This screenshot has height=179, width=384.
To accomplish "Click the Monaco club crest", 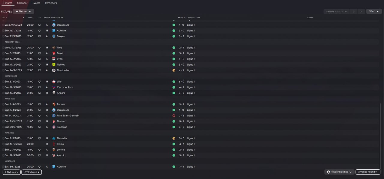I will coord(54,121).
